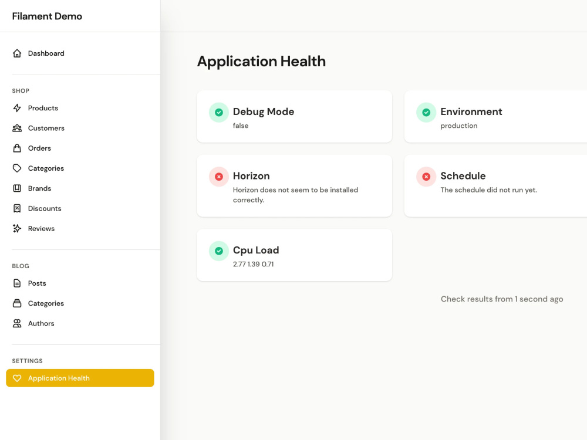Viewport: 587px width, 440px height.
Task: Click the 'production' value under Environment
Action: click(459, 126)
